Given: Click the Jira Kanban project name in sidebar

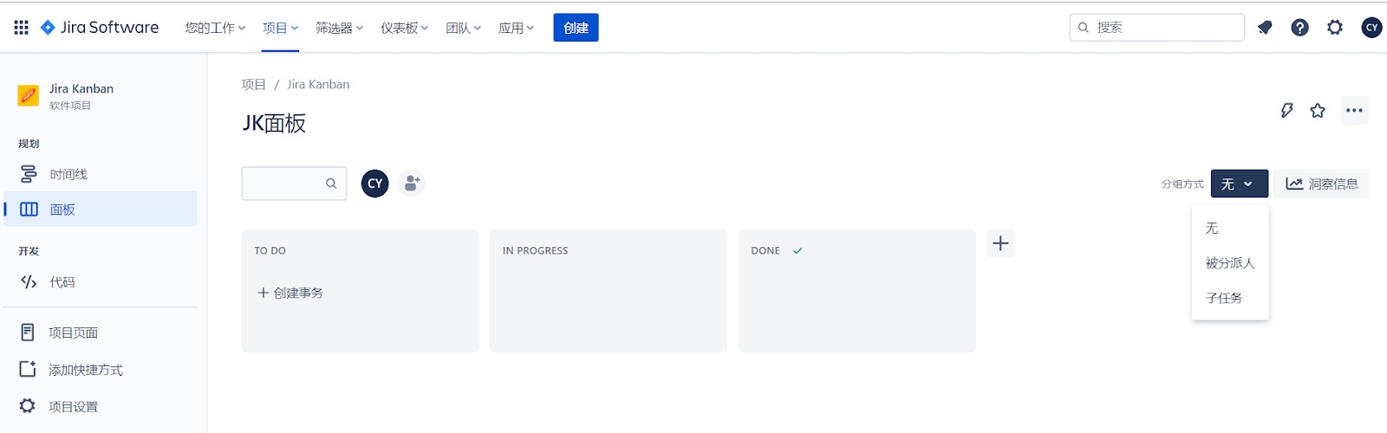Looking at the screenshot, I should 81,88.
